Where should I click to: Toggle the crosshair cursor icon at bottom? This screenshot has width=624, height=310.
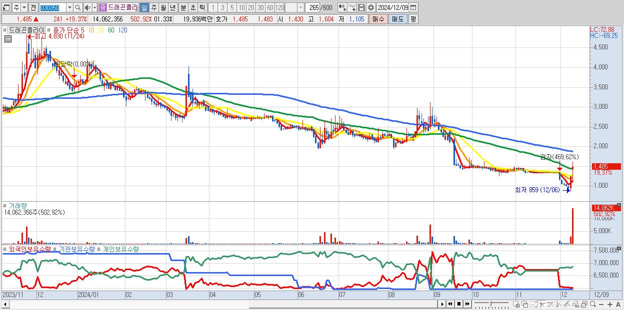[542, 305]
